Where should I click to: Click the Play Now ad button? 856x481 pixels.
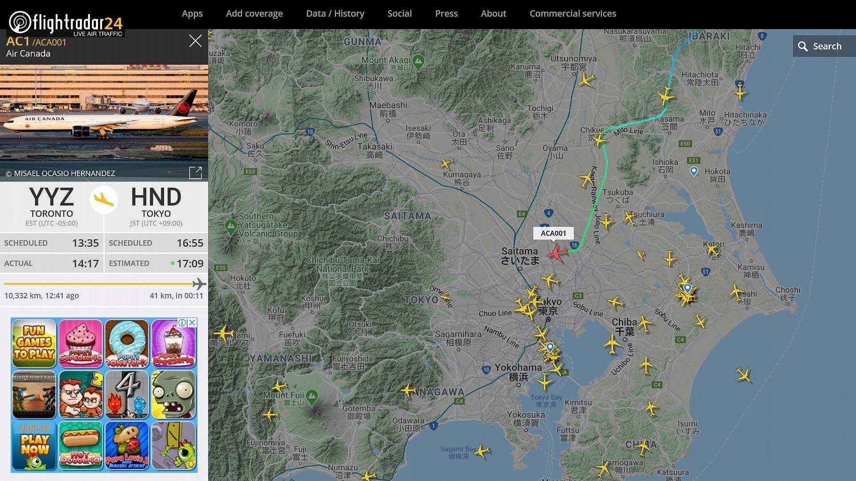click(34, 446)
